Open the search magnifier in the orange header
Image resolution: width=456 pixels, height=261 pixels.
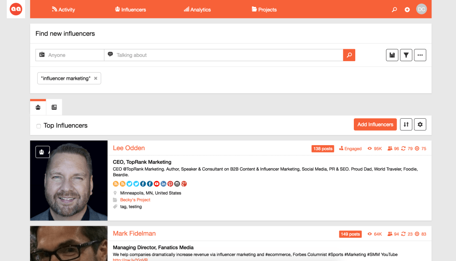click(x=394, y=10)
